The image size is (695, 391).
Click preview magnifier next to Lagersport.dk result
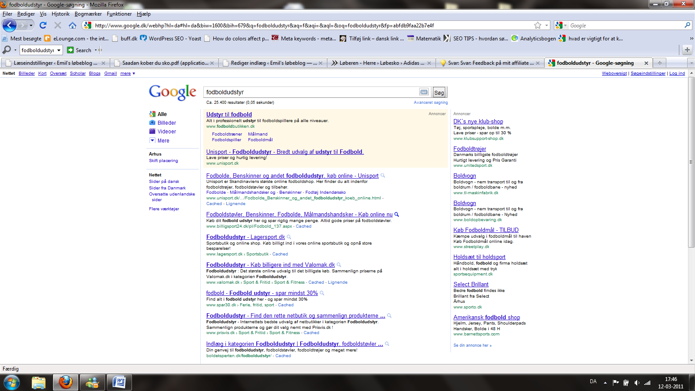point(289,237)
